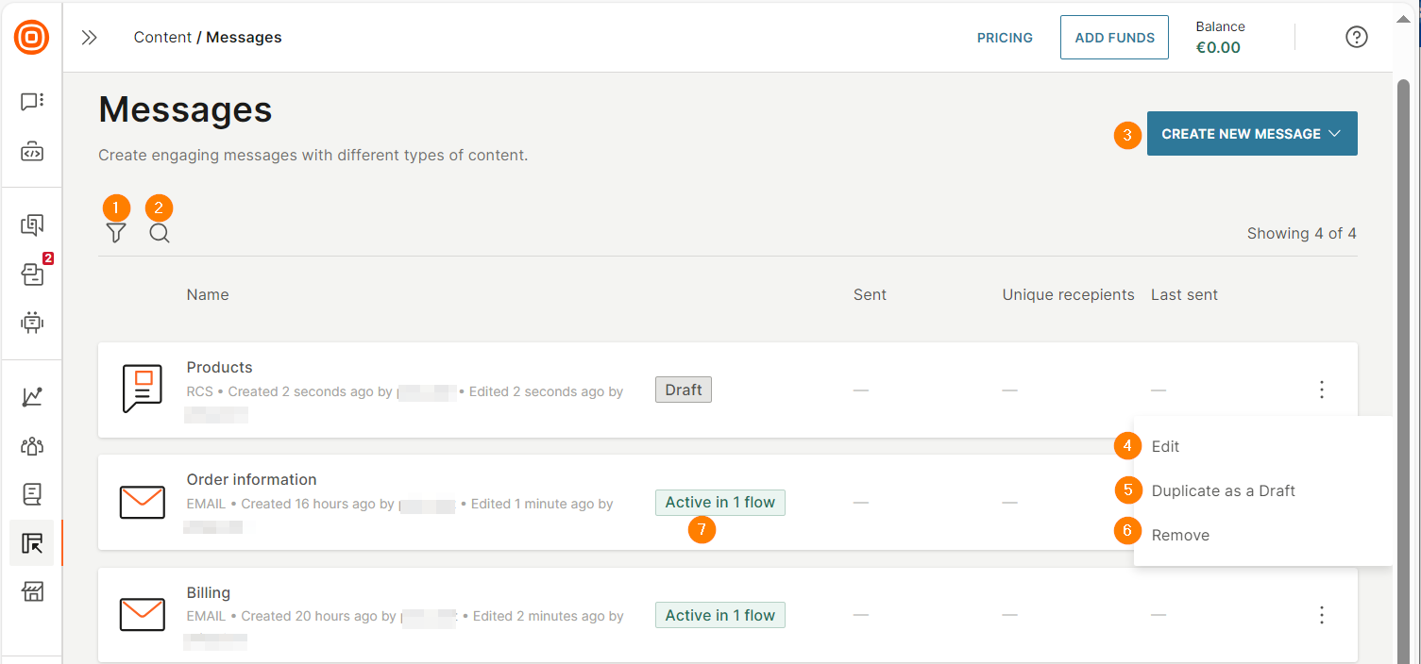This screenshot has height=664, width=1421.
Task: Open the filter funnel icon
Action: coord(116,233)
